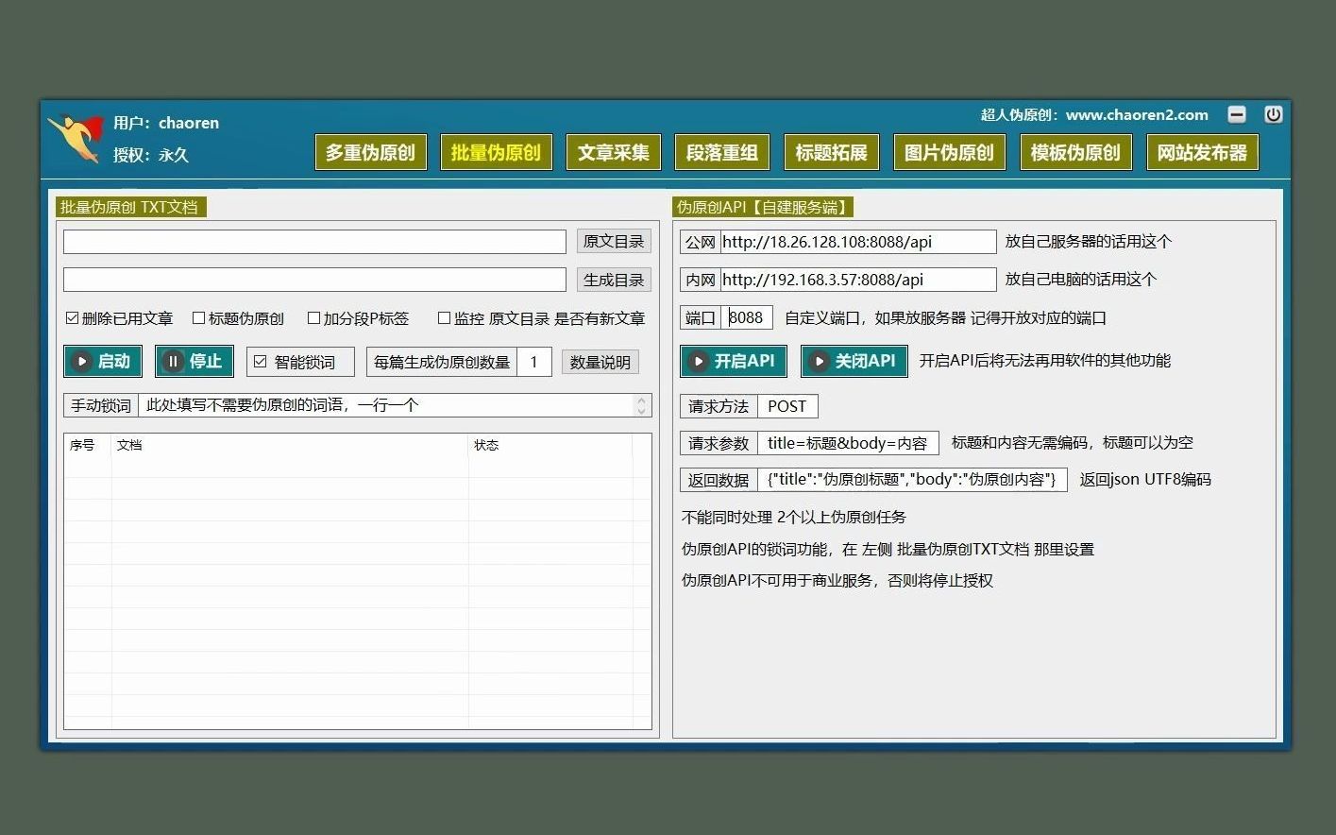Edit the 端口 8088 port field

749,317
